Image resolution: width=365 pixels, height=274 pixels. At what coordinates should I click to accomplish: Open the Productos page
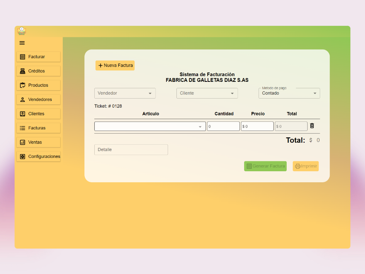(38, 85)
